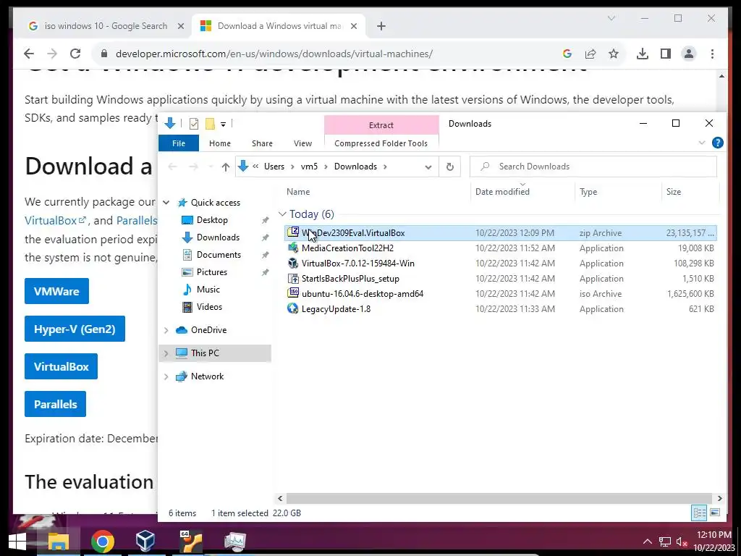Click the Properties quick access toolbar icon
Image resolution: width=741 pixels, height=556 pixels.
(194, 124)
